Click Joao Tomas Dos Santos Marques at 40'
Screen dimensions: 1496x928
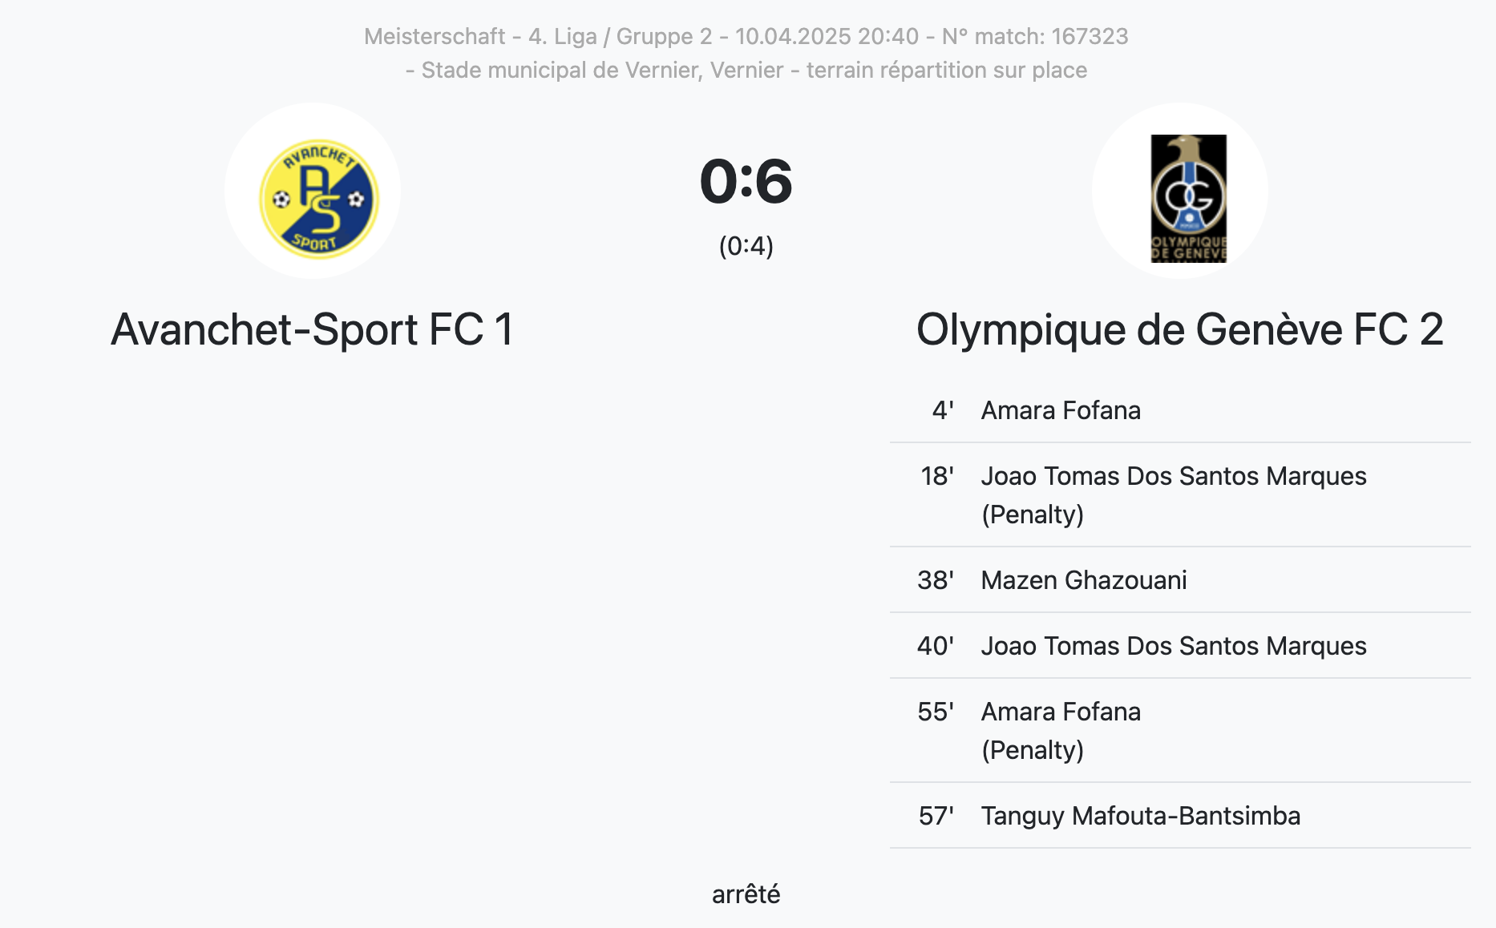pyautogui.click(x=1173, y=646)
